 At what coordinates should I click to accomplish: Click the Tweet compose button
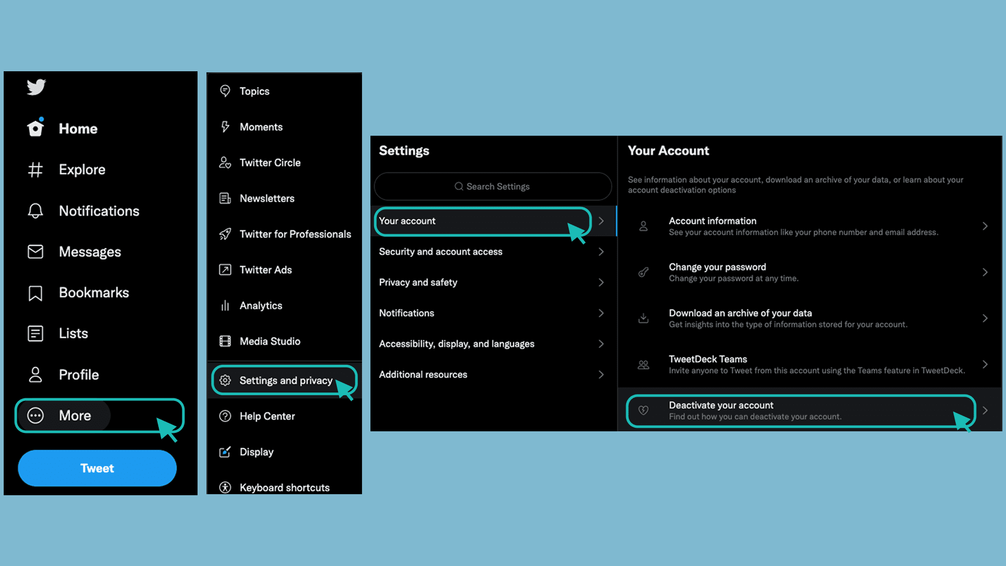click(97, 469)
